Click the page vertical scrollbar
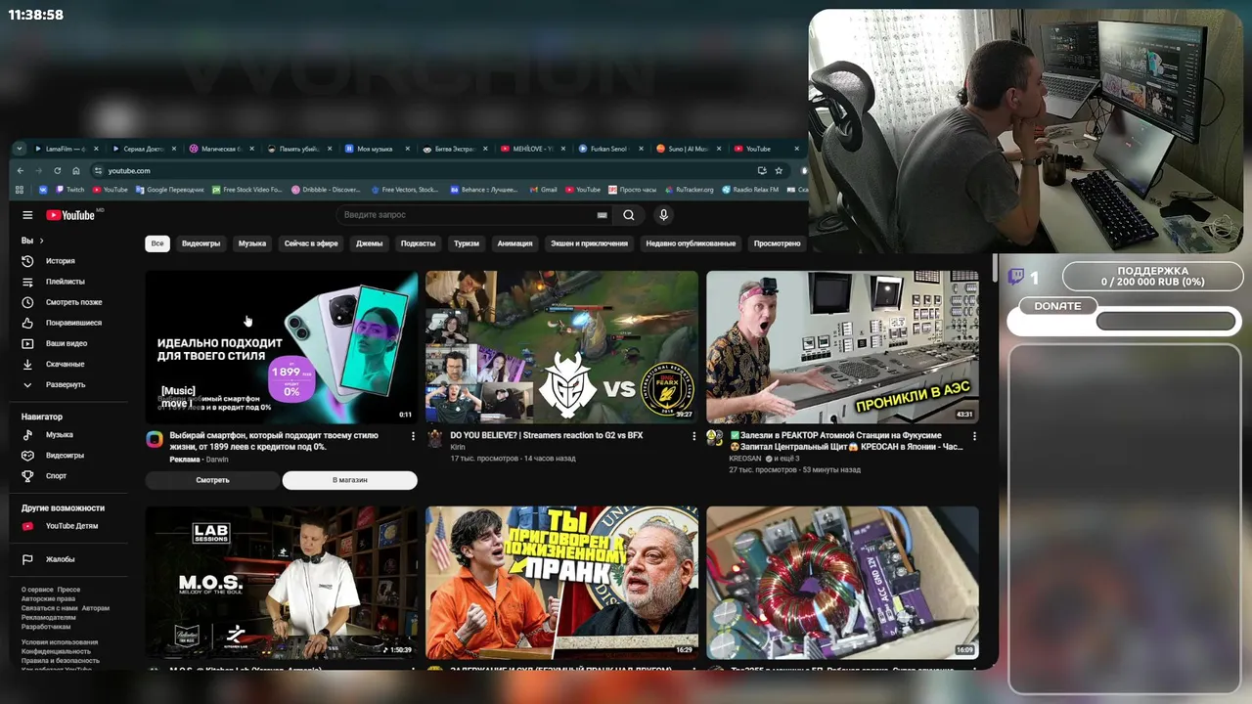This screenshot has width=1252, height=704. coord(996,269)
